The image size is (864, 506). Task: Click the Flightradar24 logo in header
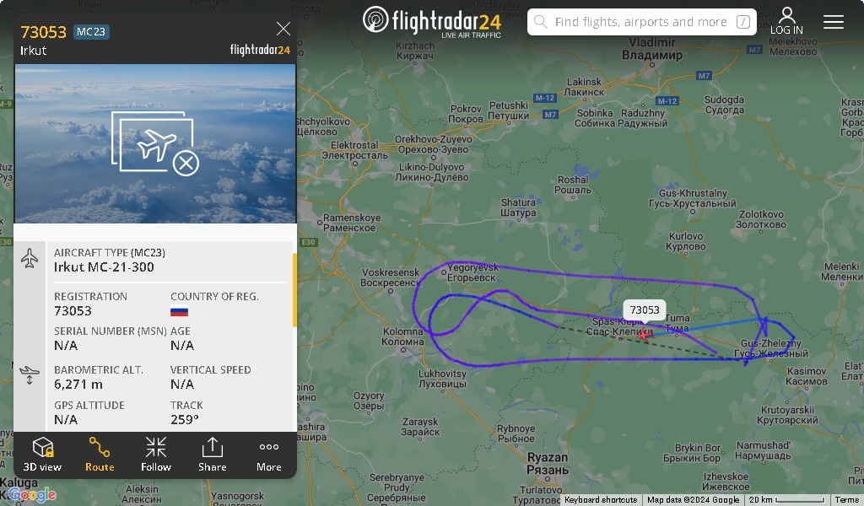[432, 21]
